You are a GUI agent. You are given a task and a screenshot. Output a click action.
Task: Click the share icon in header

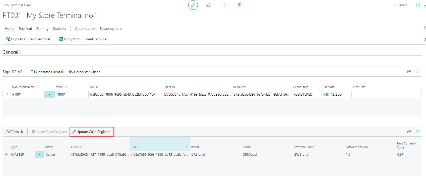(208, 5)
